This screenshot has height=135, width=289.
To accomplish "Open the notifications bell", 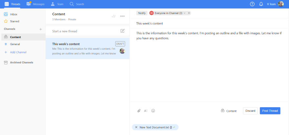I will [261, 4].
